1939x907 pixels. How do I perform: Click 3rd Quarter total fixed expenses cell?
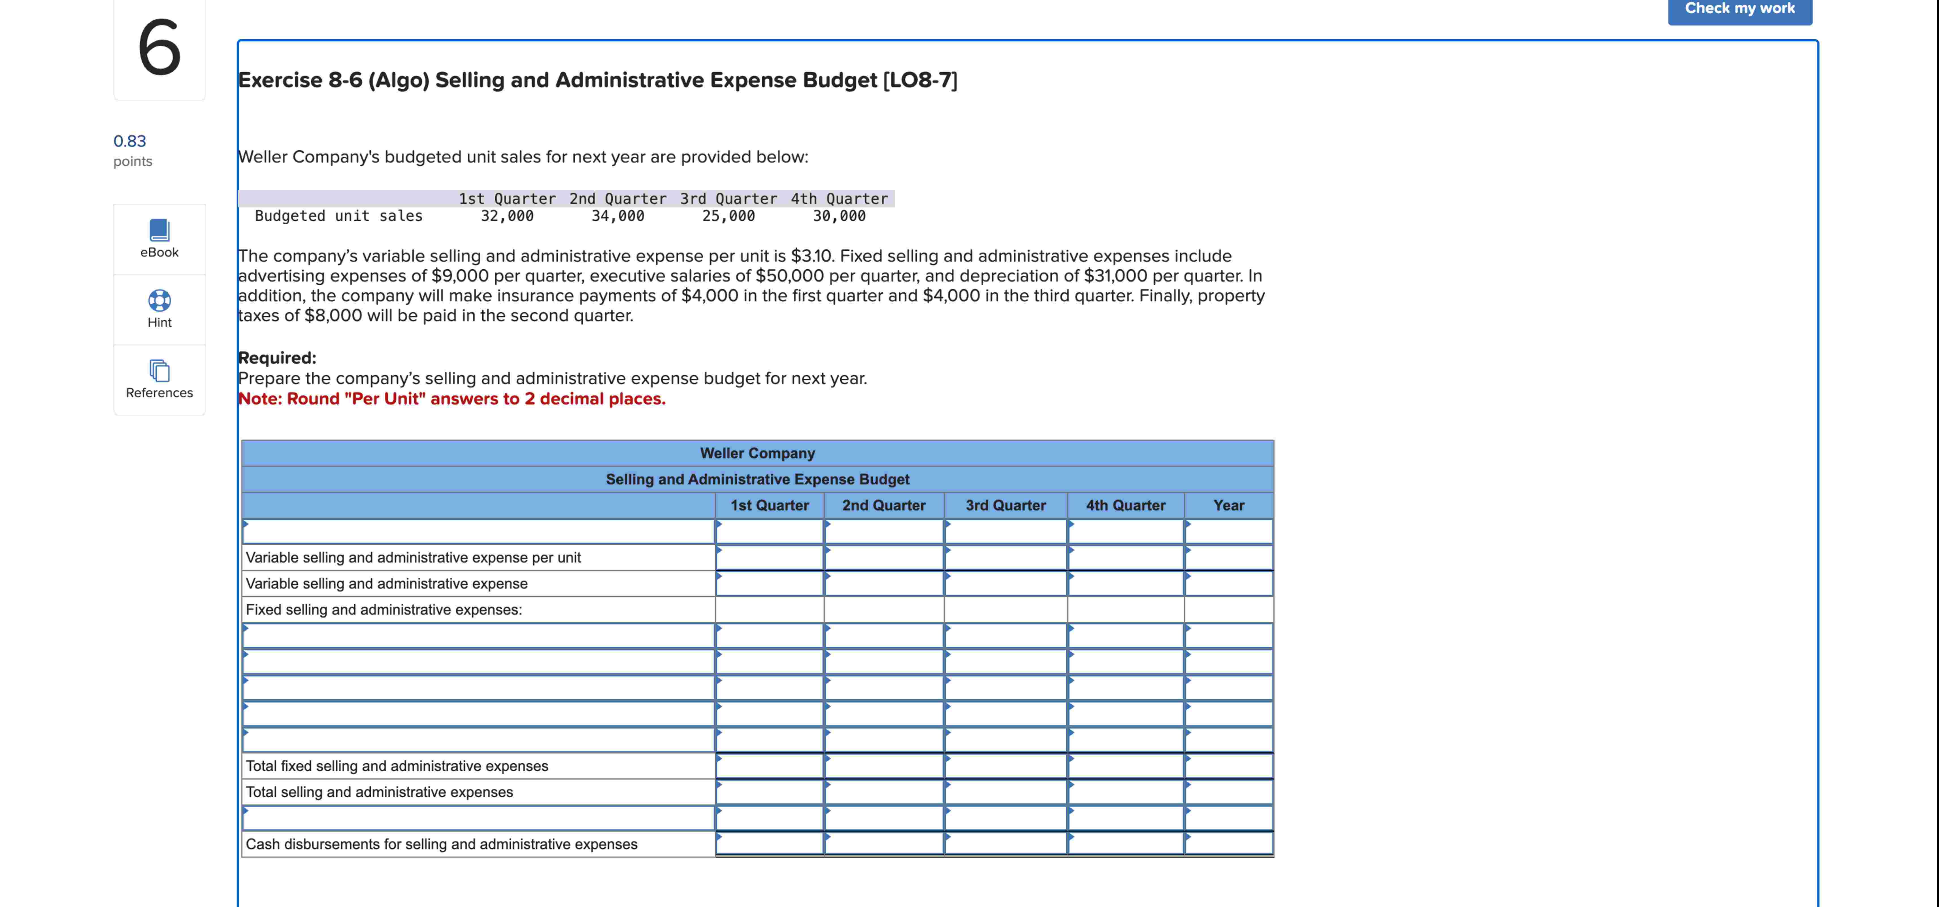point(1006,766)
